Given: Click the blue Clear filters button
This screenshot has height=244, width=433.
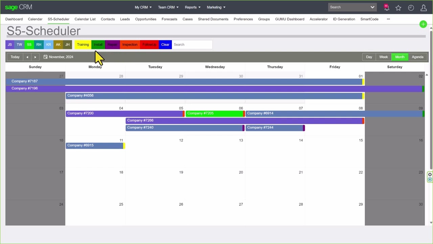Looking at the screenshot, I should click(165, 44).
